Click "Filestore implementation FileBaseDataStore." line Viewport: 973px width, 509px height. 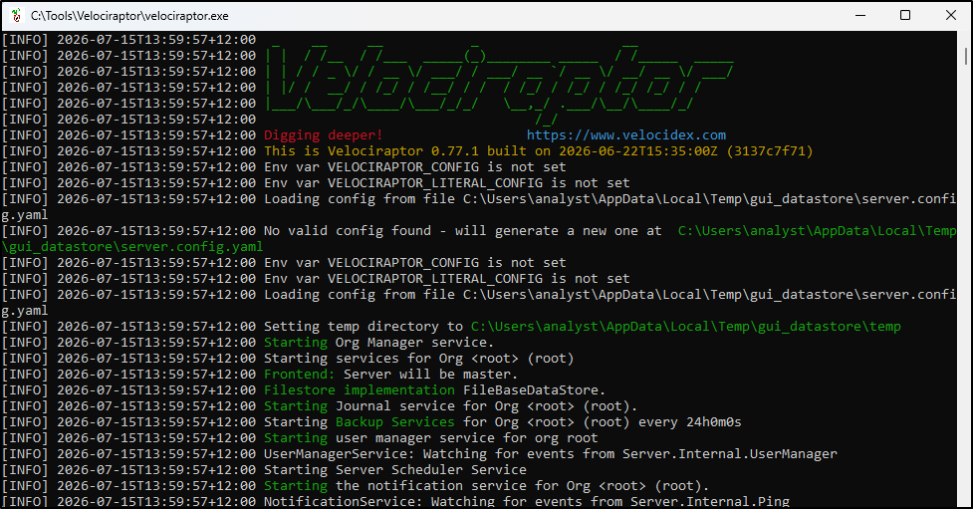click(x=434, y=390)
